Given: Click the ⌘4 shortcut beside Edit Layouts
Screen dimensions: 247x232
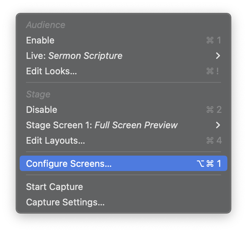Looking at the screenshot, I should click(x=214, y=141).
